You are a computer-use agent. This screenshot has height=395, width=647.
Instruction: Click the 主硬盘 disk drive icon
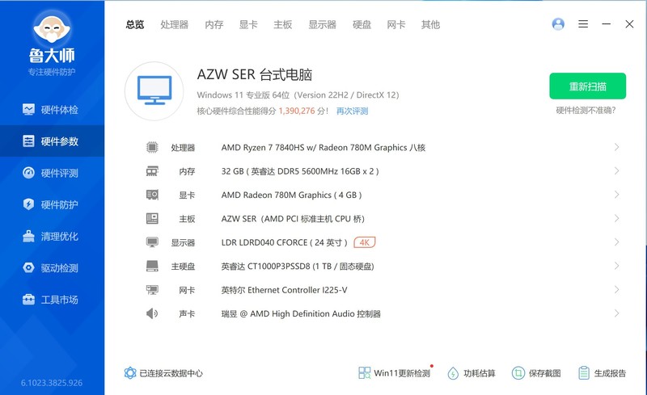click(x=152, y=266)
